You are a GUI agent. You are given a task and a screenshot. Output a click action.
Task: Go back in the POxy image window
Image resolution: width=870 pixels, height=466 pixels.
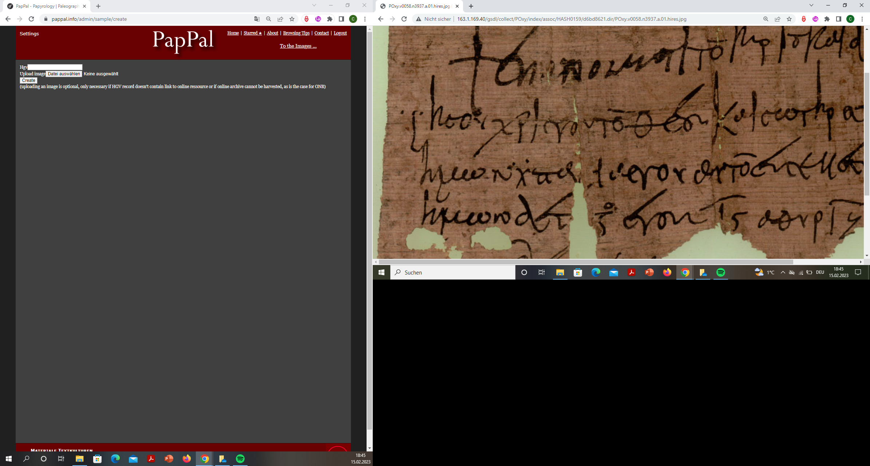381,19
